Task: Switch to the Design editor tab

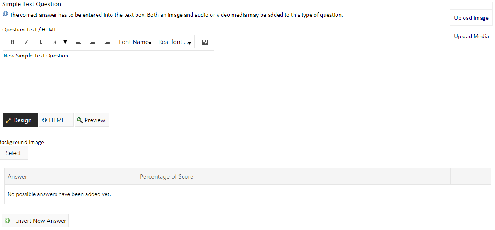Action: click(21, 120)
